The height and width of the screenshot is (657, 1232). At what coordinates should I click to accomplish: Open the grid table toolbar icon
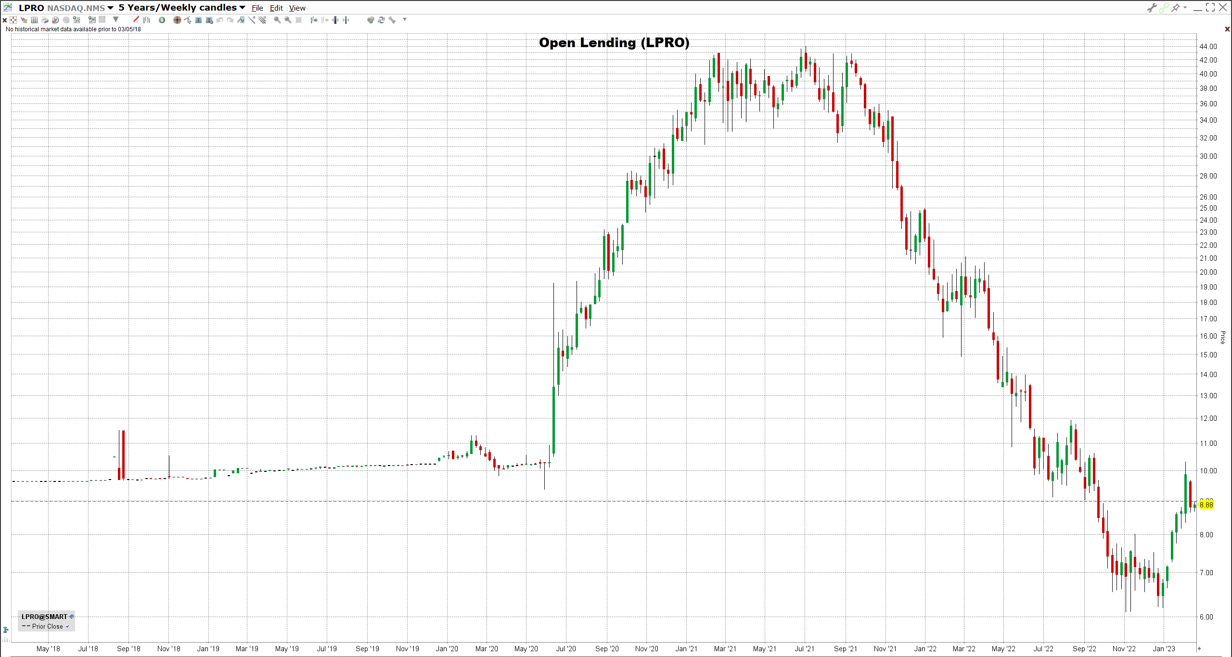tap(34, 20)
